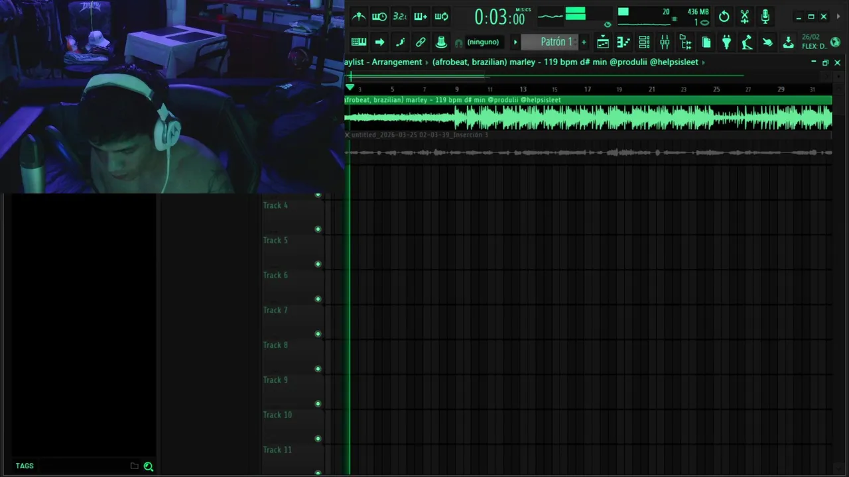The height and width of the screenshot is (477, 849).
Task: Toggle multilink to controllers icon
Action: (421, 42)
